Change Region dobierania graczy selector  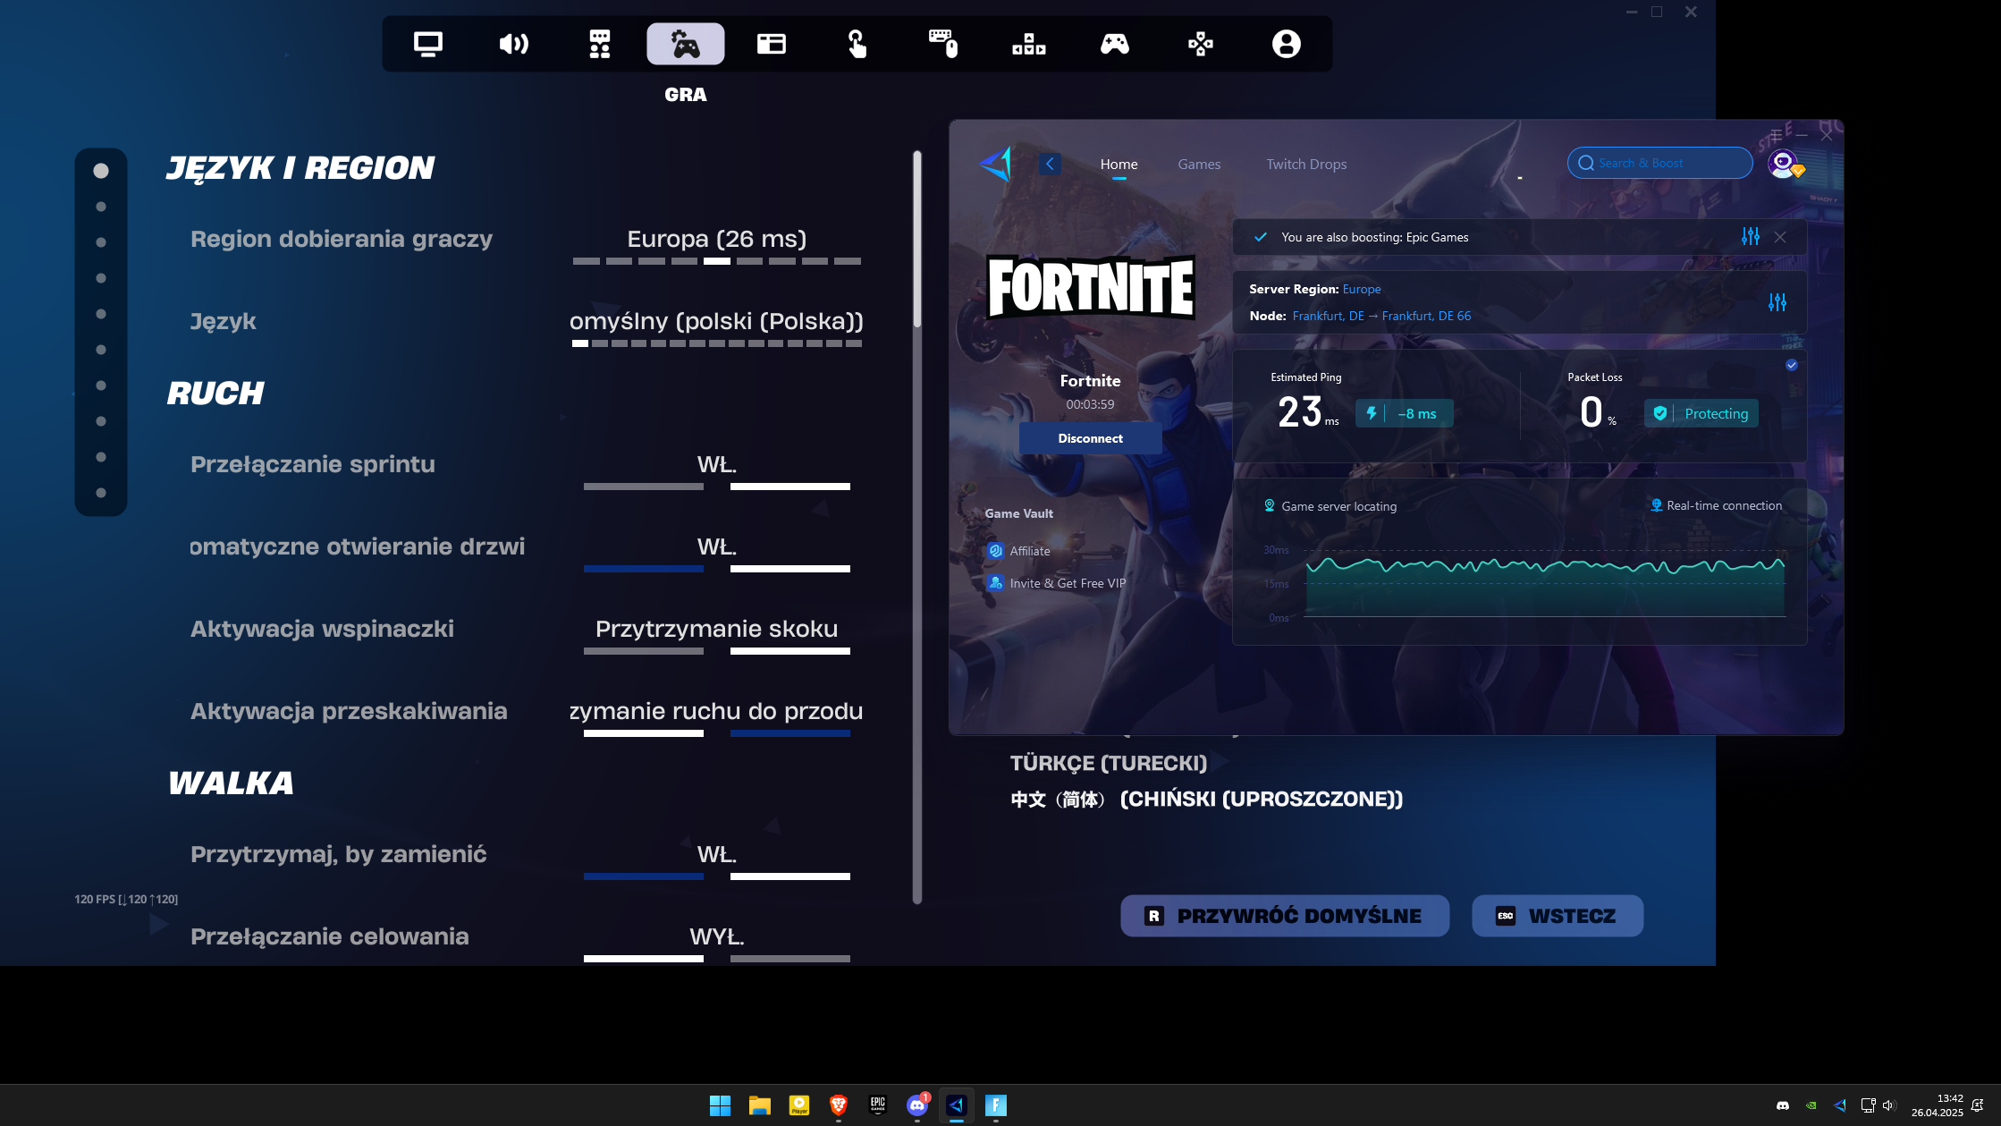716,240
